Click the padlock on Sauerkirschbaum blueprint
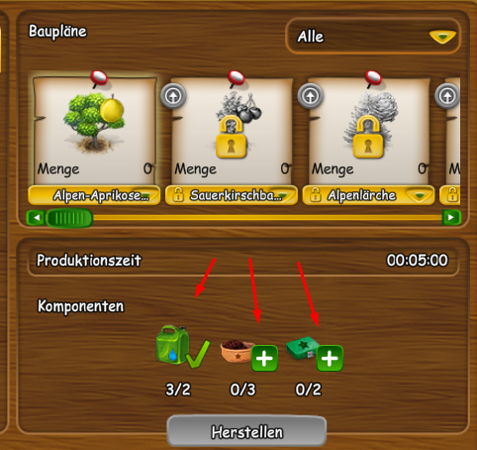Screen dimensions: 477x450 (232, 138)
